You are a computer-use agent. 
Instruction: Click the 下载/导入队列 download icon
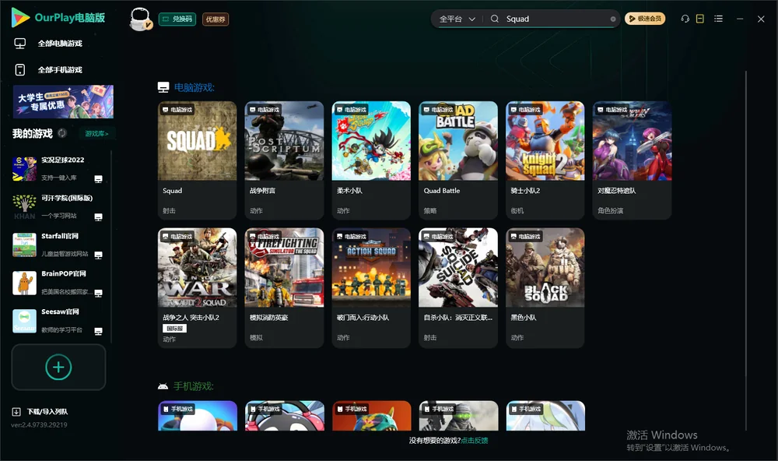click(x=16, y=412)
